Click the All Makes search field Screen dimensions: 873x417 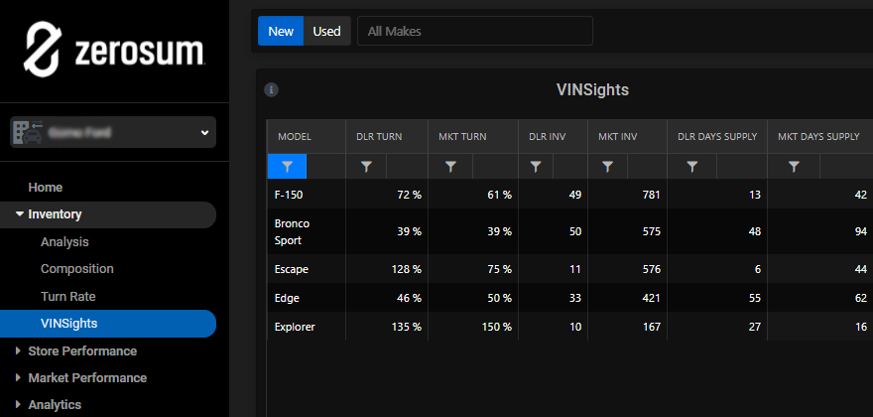475,31
